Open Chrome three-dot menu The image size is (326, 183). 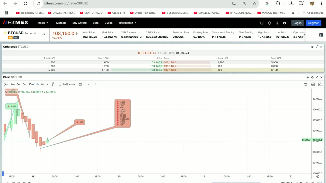click(x=321, y=3)
